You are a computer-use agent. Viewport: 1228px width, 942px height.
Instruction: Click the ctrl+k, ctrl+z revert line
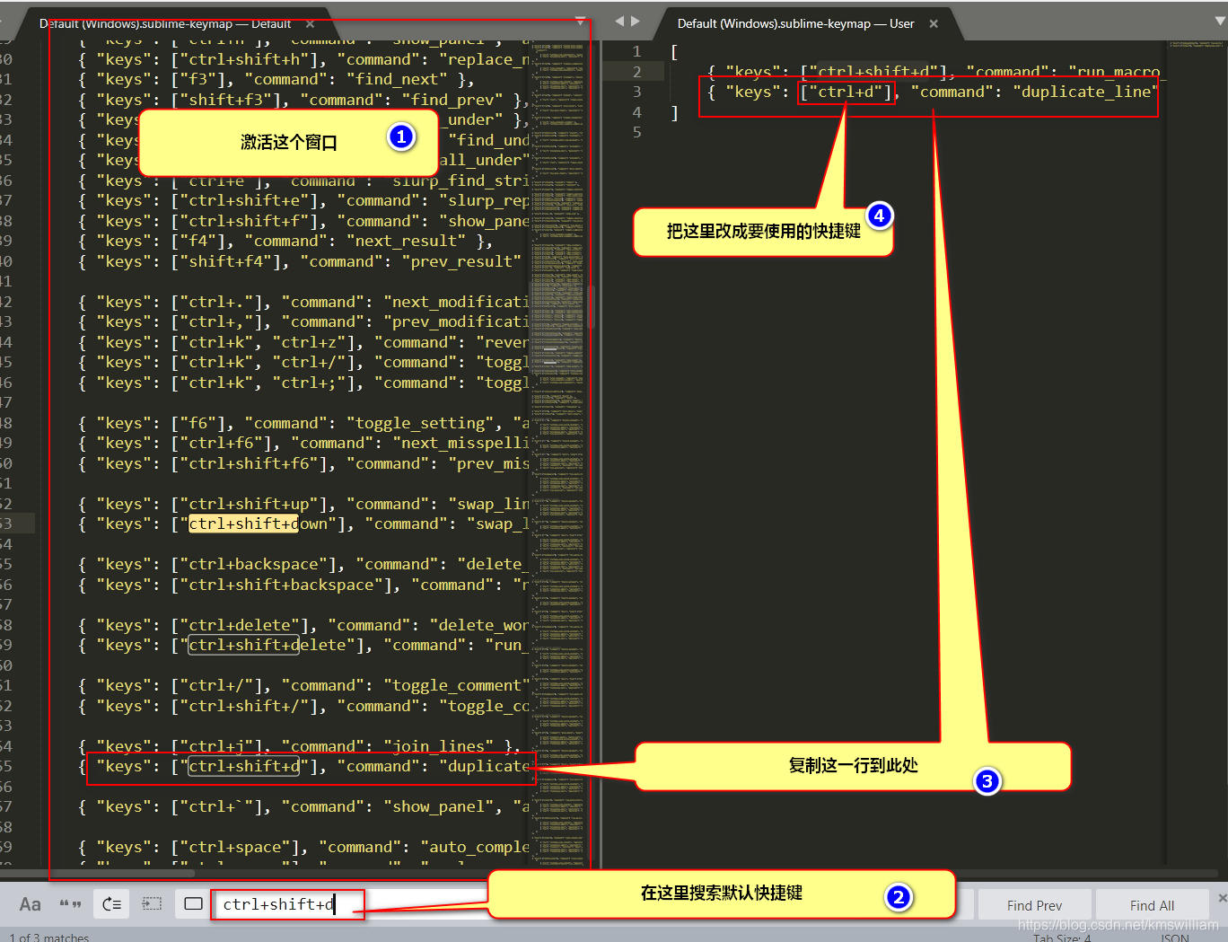303,342
